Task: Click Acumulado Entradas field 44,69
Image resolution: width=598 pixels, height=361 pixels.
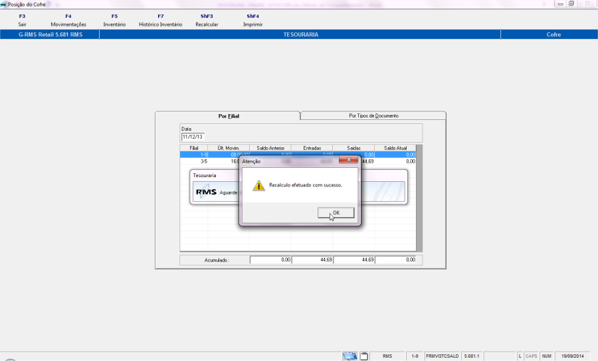Action: 312,259
